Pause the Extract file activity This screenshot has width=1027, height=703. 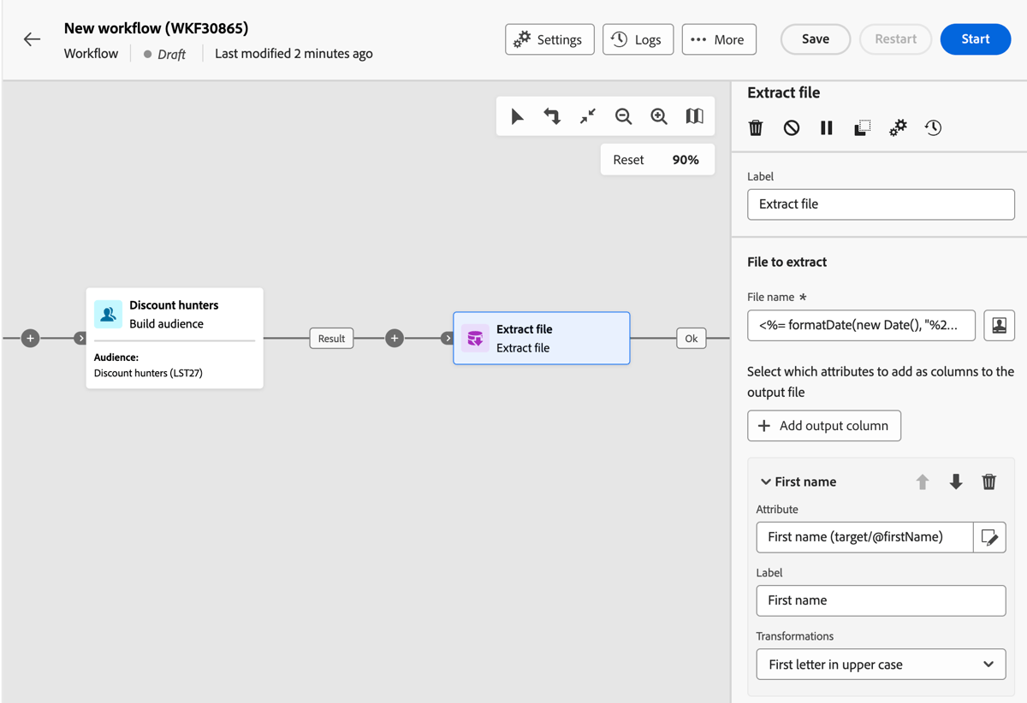click(x=826, y=127)
